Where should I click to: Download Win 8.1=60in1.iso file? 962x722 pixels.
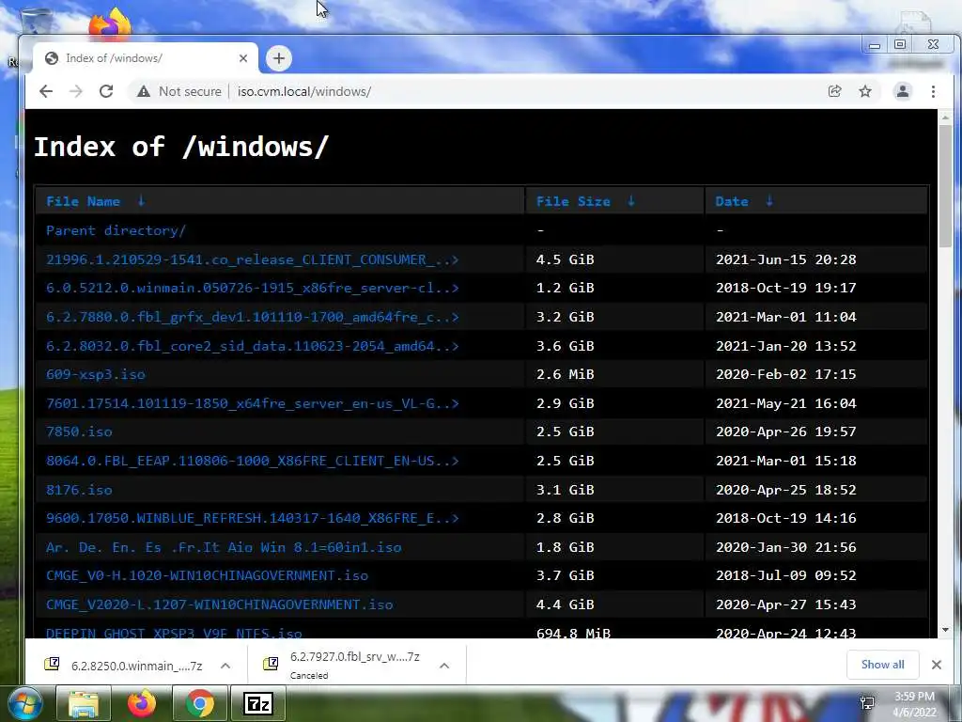(224, 547)
